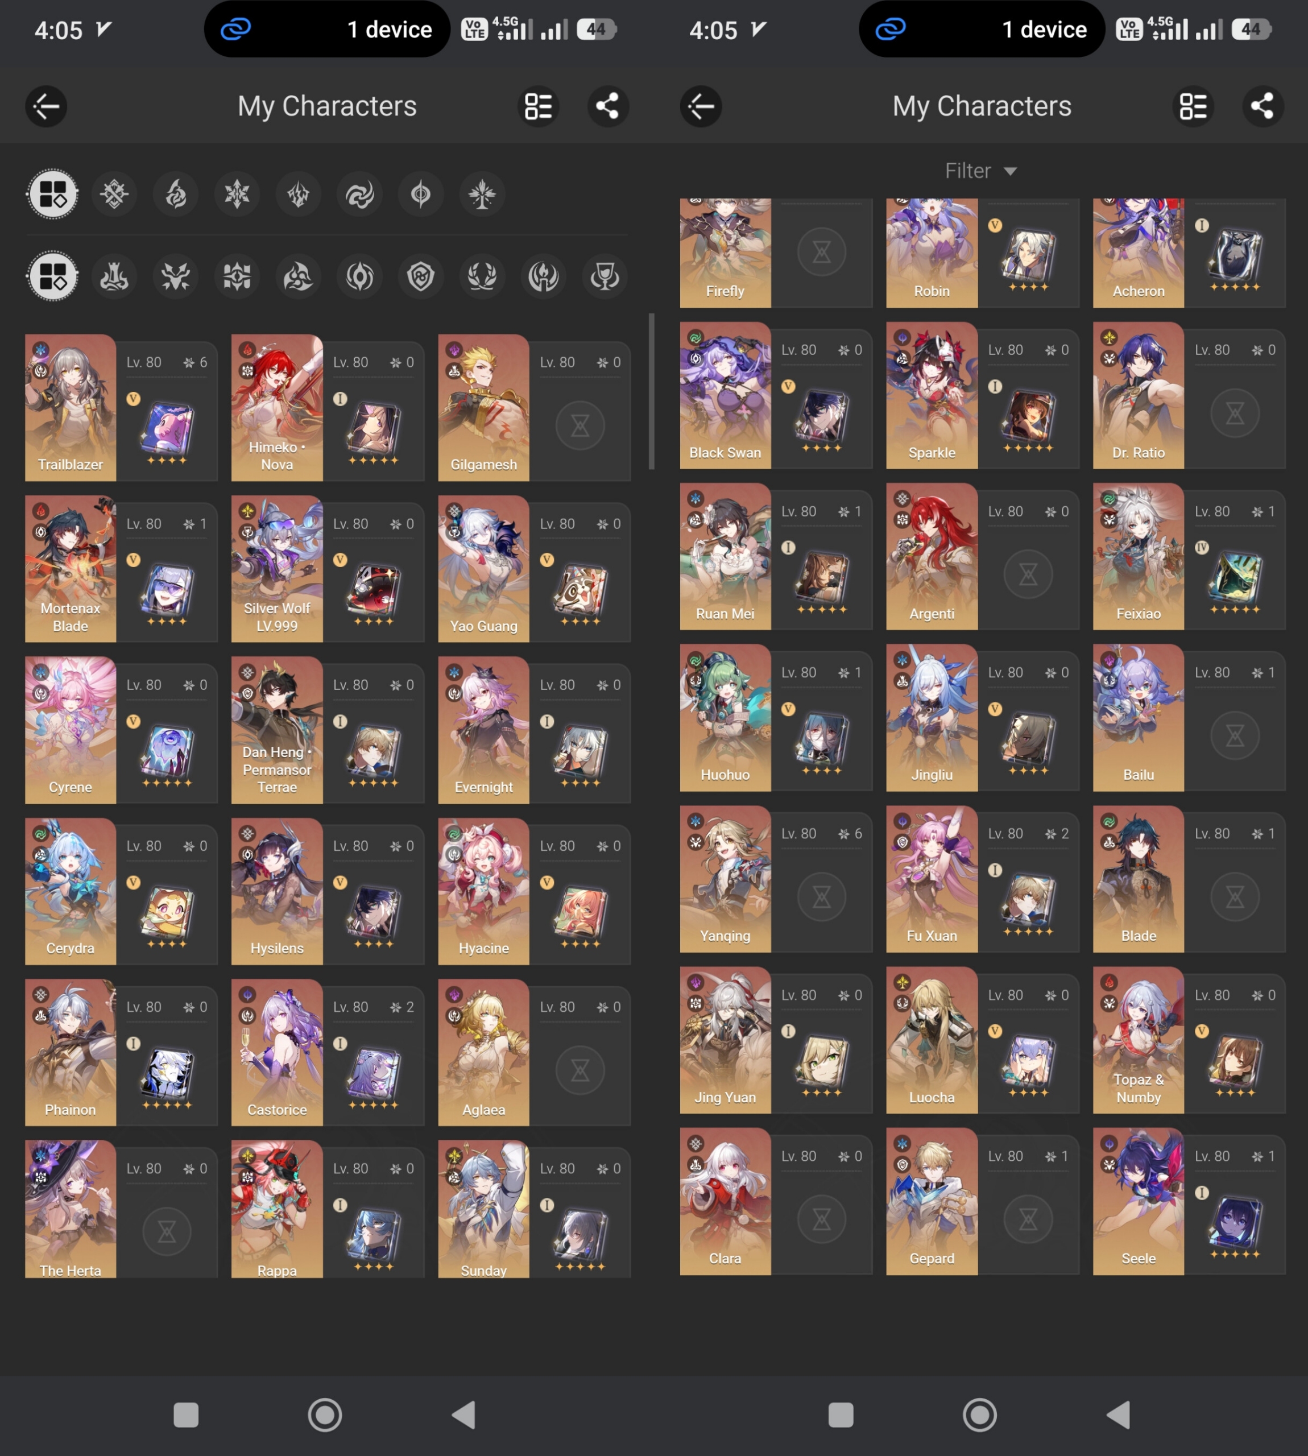Tap the back arrow on the right screen
The width and height of the screenshot is (1308, 1456).
[x=701, y=106]
